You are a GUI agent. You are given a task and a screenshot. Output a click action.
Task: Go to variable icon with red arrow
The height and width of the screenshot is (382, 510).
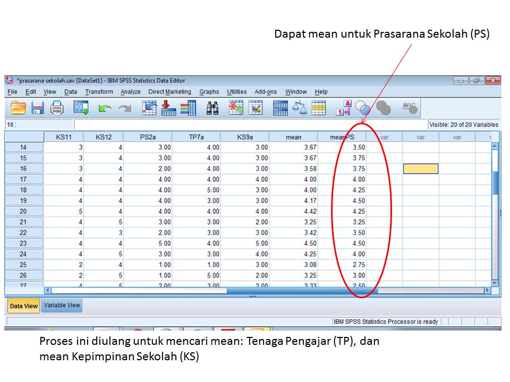[168, 108]
